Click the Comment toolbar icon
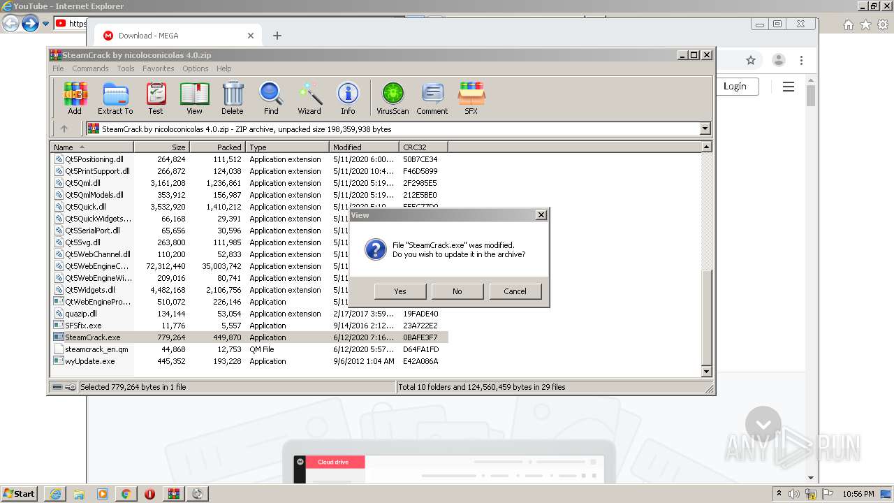The height and width of the screenshot is (503, 894). 432,98
